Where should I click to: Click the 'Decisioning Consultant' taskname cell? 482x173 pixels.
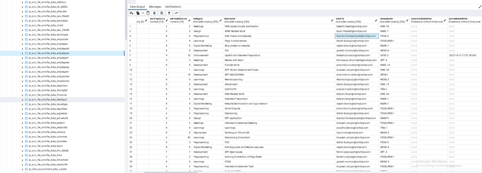click(x=279, y=137)
